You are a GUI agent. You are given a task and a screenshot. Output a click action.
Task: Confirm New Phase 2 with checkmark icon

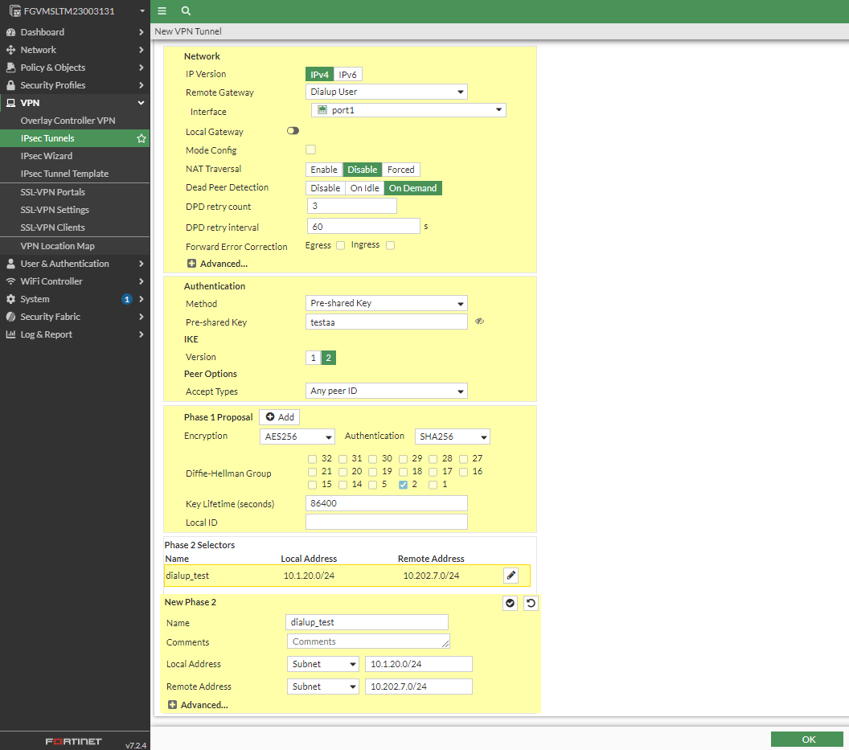coord(510,603)
